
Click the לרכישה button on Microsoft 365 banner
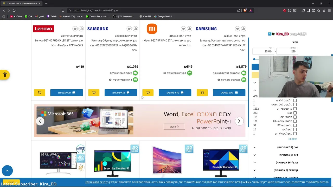tap(174, 126)
